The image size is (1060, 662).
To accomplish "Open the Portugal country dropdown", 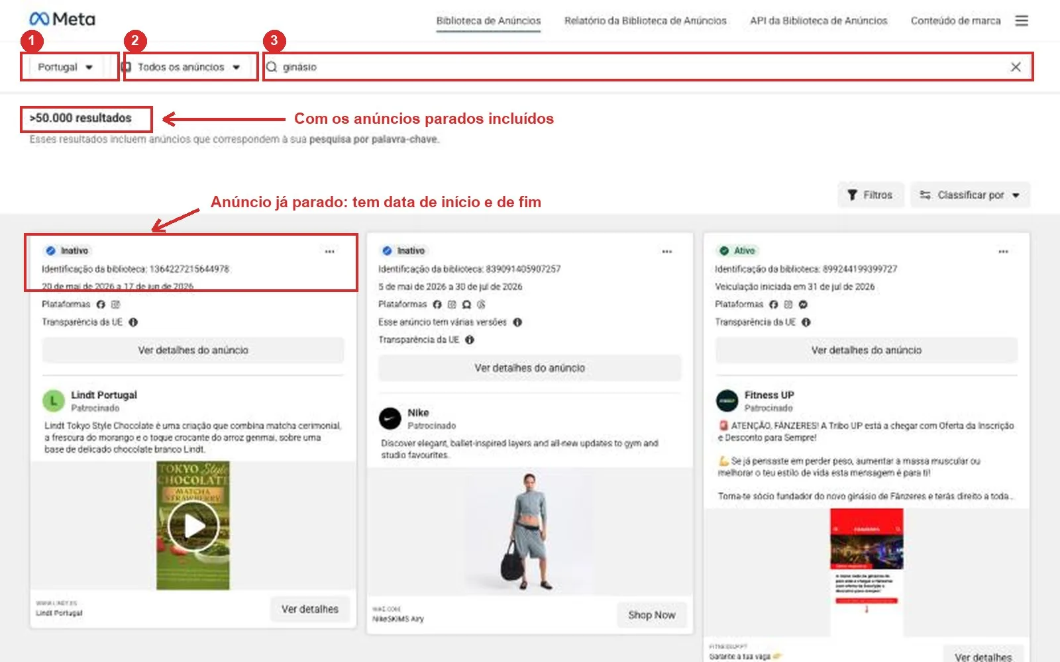I will 65,67.
